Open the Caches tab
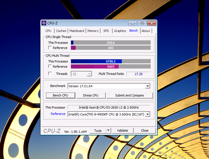This screenshot has width=209, height=159. point(61,31)
